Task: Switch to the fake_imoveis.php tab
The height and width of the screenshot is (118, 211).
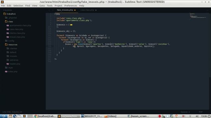Action: coord(65,10)
